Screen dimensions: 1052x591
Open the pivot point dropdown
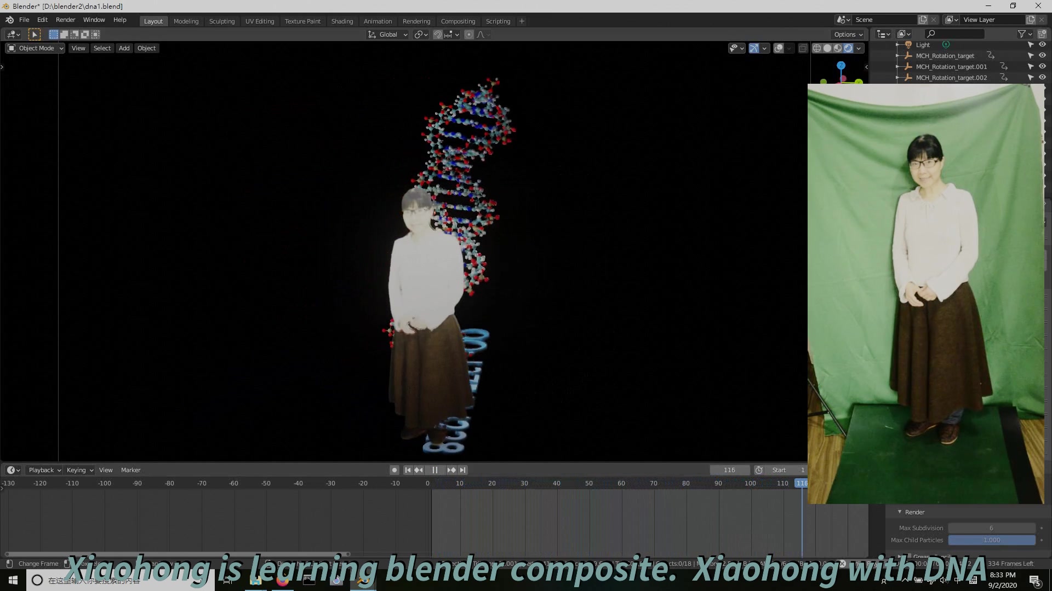coord(421,34)
